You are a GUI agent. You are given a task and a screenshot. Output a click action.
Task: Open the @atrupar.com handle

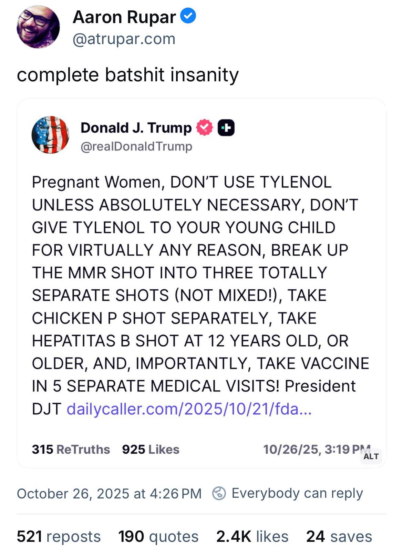pos(124,39)
